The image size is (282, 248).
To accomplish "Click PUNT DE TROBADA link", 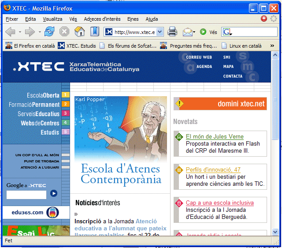I will click(41, 161).
